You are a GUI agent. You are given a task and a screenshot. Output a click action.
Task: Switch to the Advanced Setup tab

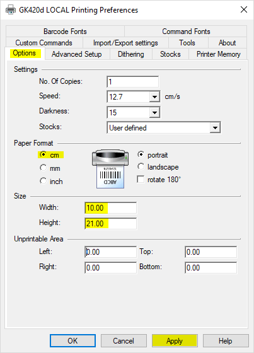pyautogui.click(x=76, y=54)
